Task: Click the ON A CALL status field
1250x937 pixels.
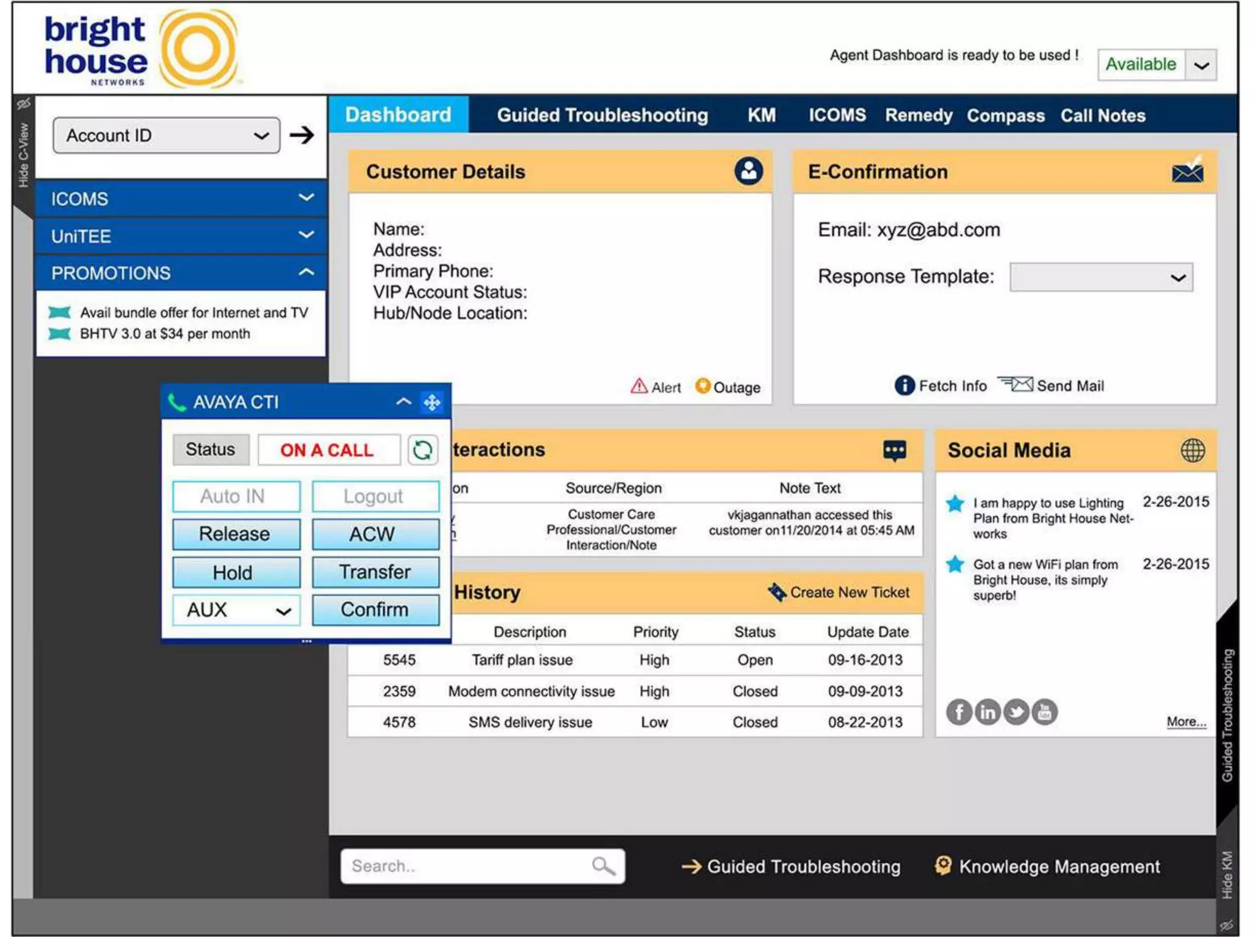Action: (x=329, y=450)
